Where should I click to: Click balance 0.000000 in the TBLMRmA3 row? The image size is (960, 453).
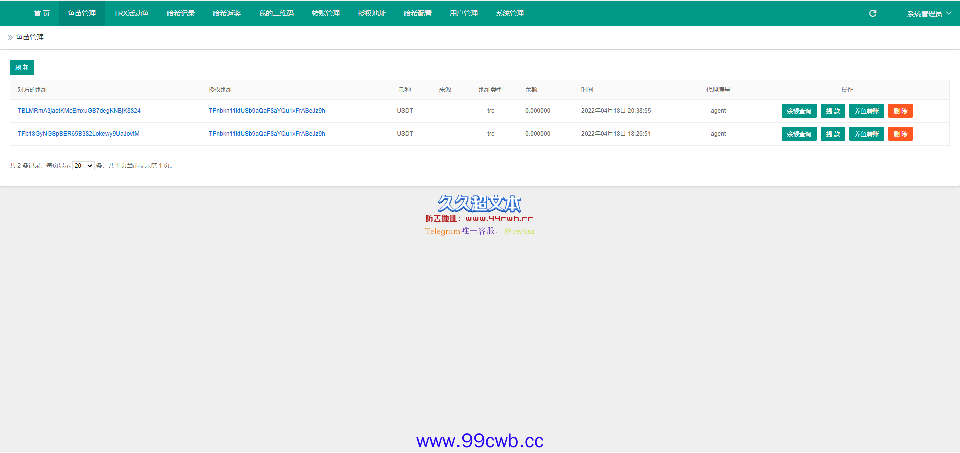coord(538,111)
